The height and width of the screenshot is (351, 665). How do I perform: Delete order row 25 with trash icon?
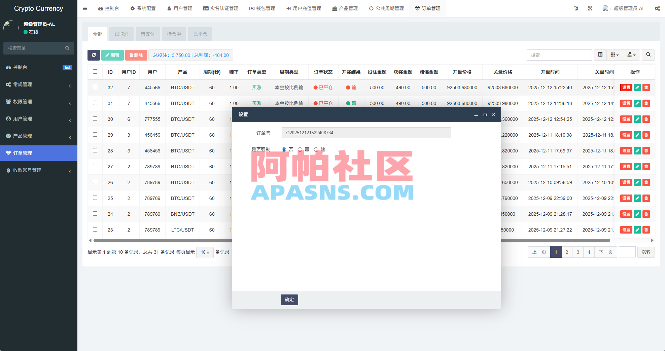[x=646, y=198]
